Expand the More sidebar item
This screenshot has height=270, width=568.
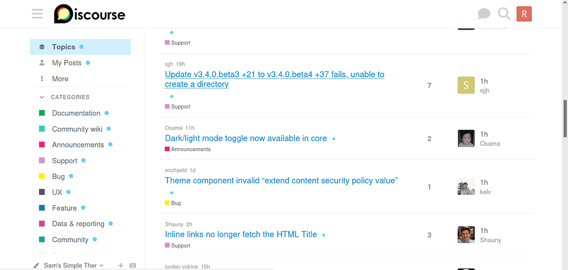click(x=60, y=78)
